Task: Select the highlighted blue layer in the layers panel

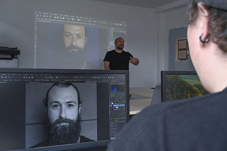Action: pos(118,105)
